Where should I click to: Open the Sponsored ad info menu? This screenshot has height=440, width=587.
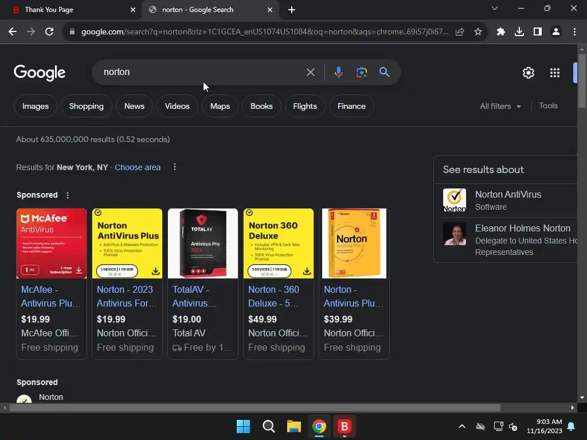click(x=68, y=195)
